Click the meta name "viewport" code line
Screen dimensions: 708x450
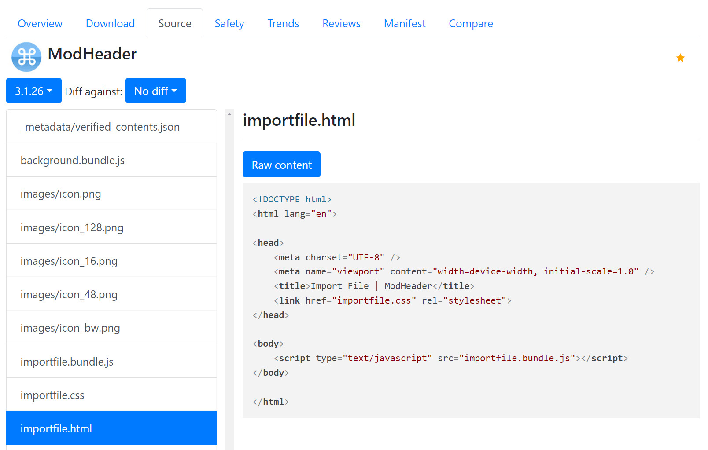(464, 271)
